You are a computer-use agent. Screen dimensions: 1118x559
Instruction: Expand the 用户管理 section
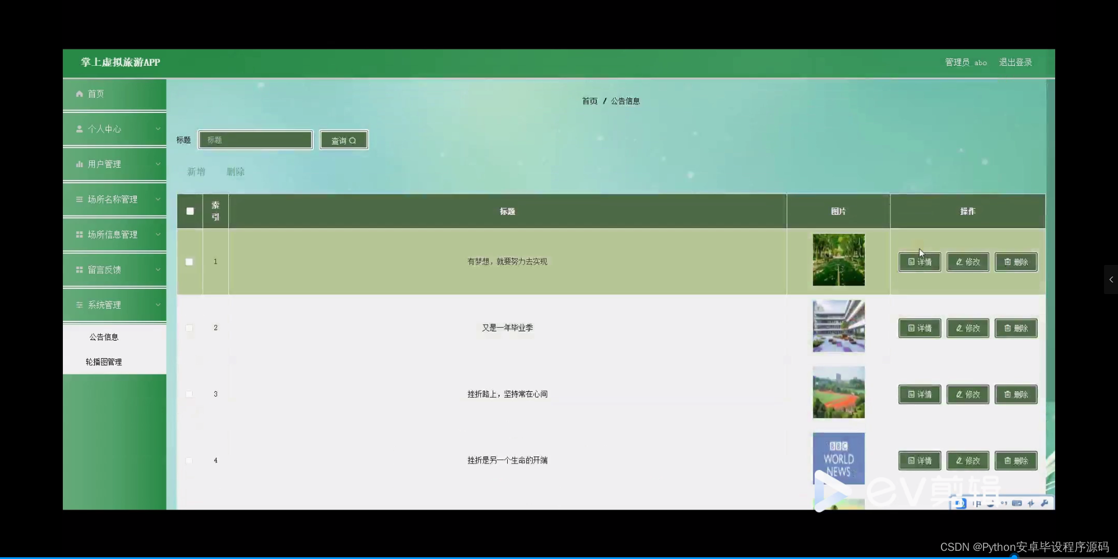pyautogui.click(x=114, y=164)
